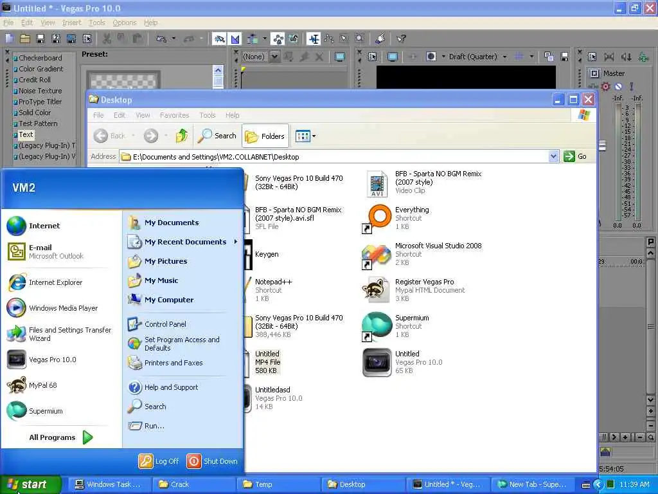This screenshot has height=494, width=658.
Task: Toggle Automatic Crossfades in Vegas toolbar
Action: click(x=235, y=39)
